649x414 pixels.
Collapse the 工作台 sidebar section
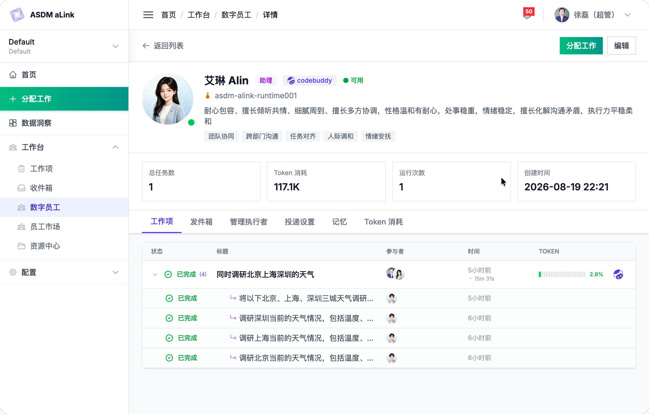(64, 147)
